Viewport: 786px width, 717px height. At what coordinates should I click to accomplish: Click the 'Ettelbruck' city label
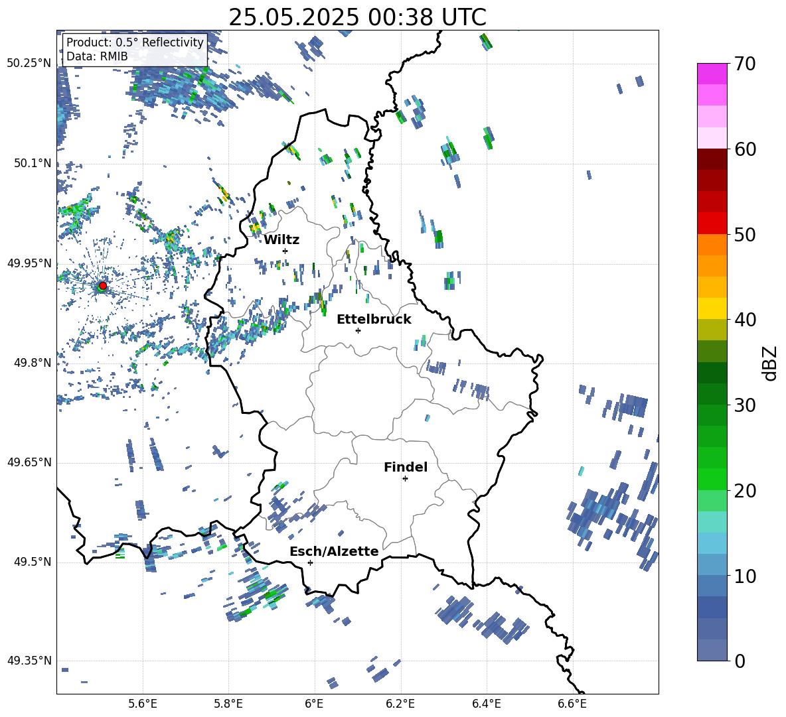[374, 320]
